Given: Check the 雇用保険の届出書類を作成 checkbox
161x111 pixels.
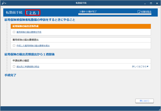Looking at the screenshot, I should pyautogui.click(x=14, y=32).
